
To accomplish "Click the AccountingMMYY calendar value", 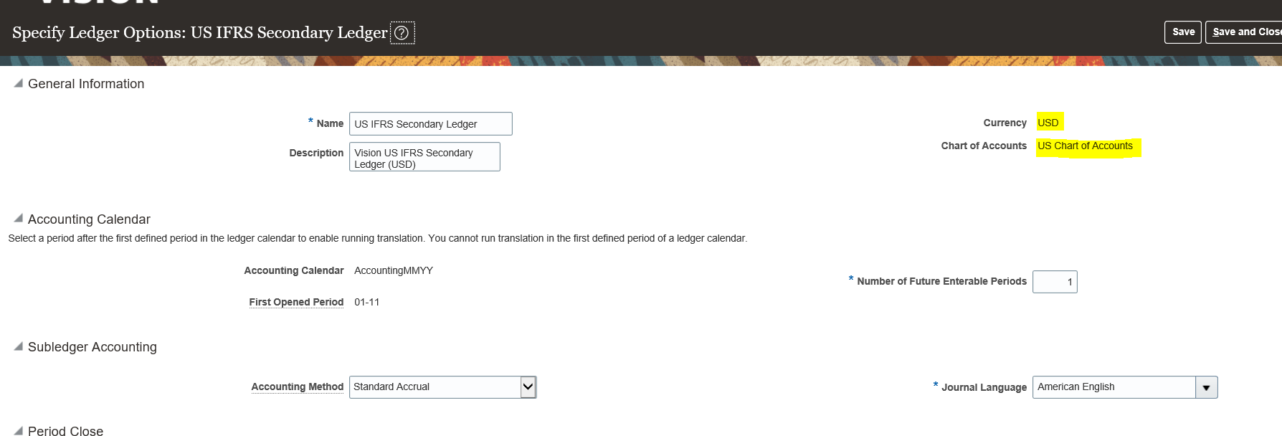I will (x=394, y=270).
